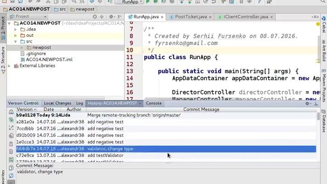The width and height of the screenshot is (327, 184).
Task: Open the Version Control panel gear settings
Action: coord(308,103)
